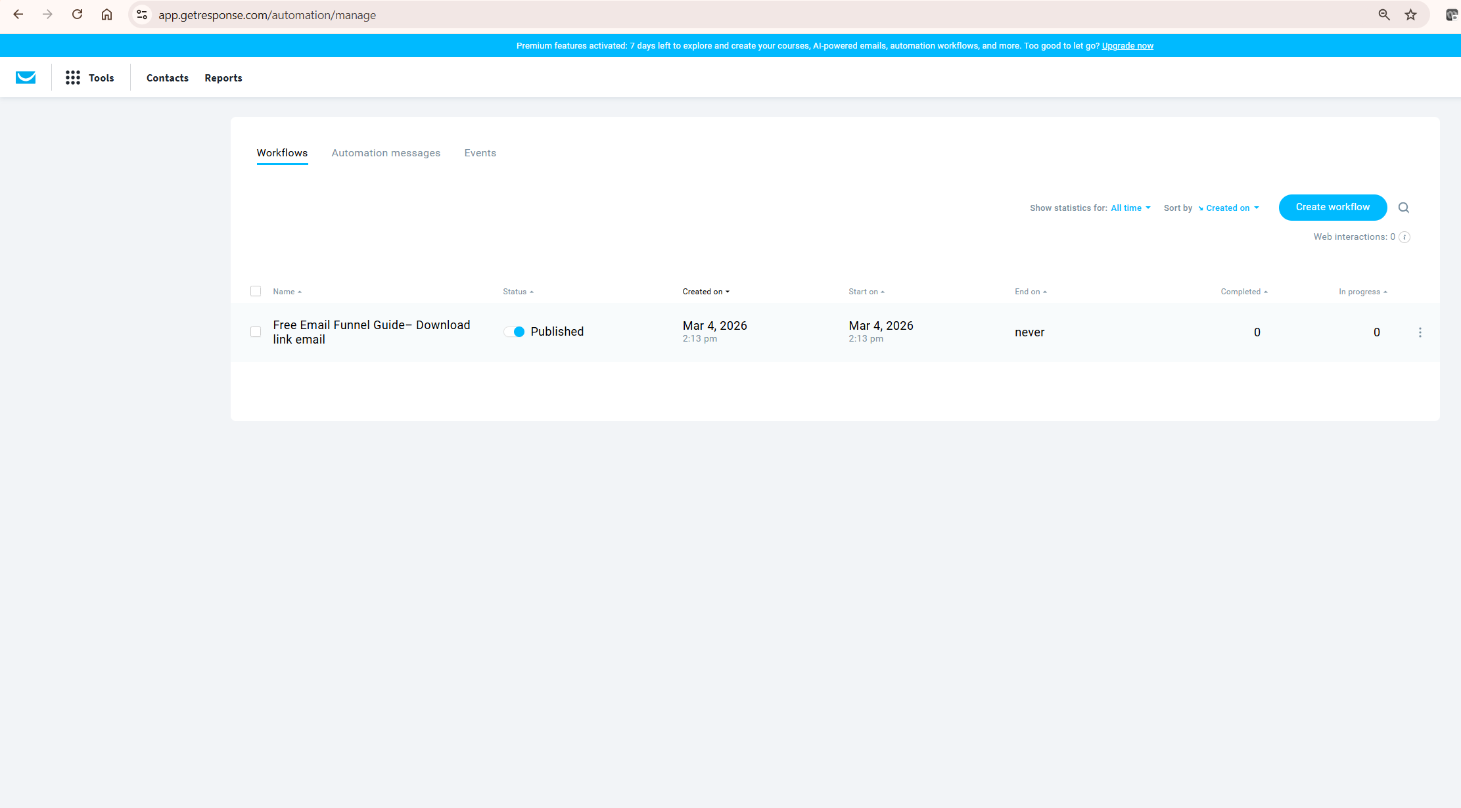Open the Contacts menu
This screenshot has height=808, width=1461.
167,78
